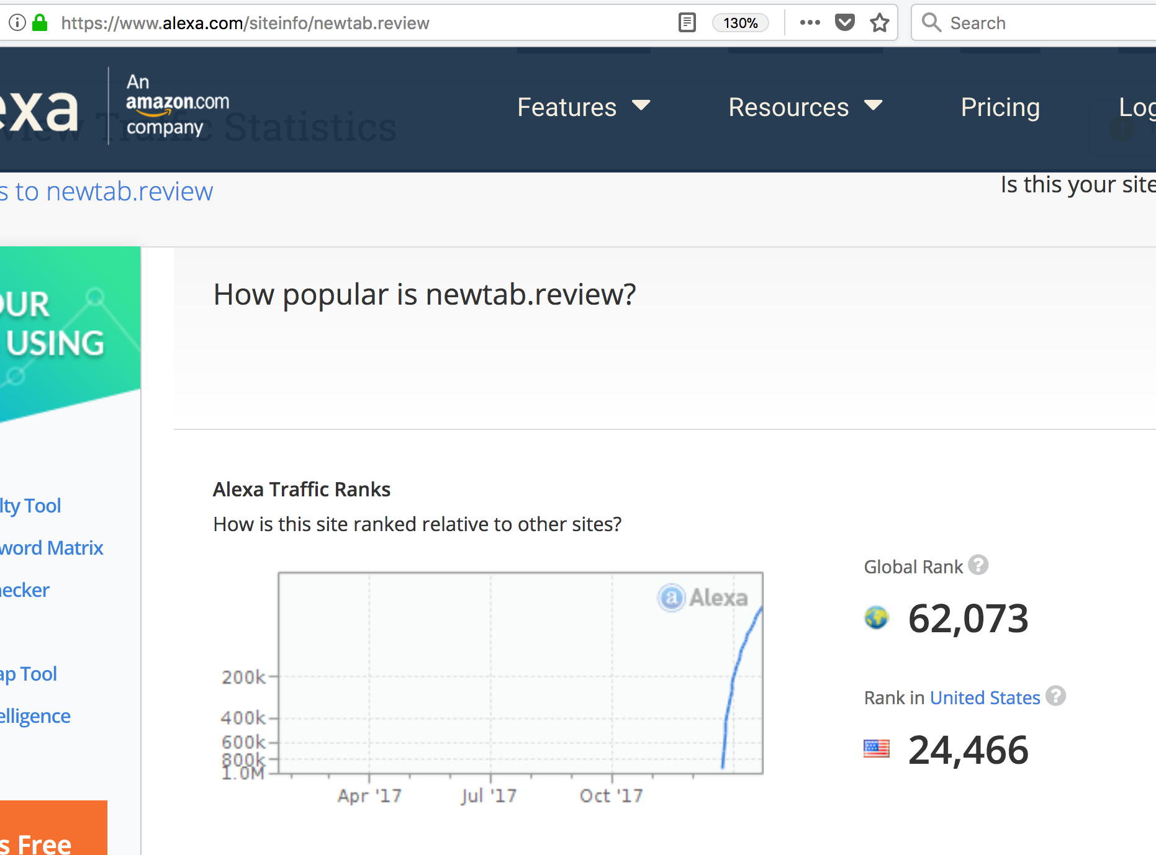
Task: Bookmark this page with the star icon
Action: coord(879,23)
